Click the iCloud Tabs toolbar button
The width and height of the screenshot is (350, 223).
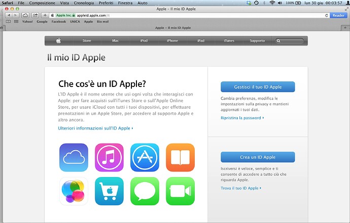25,16
